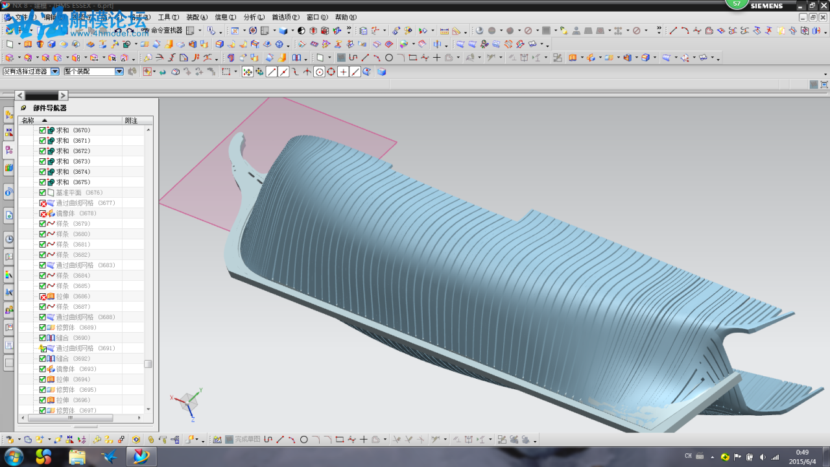The height and width of the screenshot is (467, 830).
Task: Click the navigator panel left collapse arrow
Action: point(20,95)
